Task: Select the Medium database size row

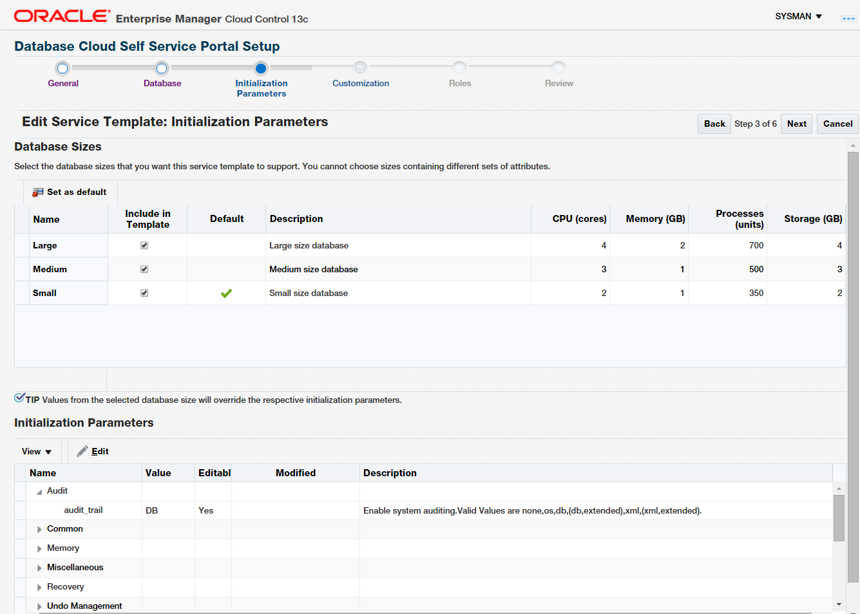Action: tap(430, 269)
